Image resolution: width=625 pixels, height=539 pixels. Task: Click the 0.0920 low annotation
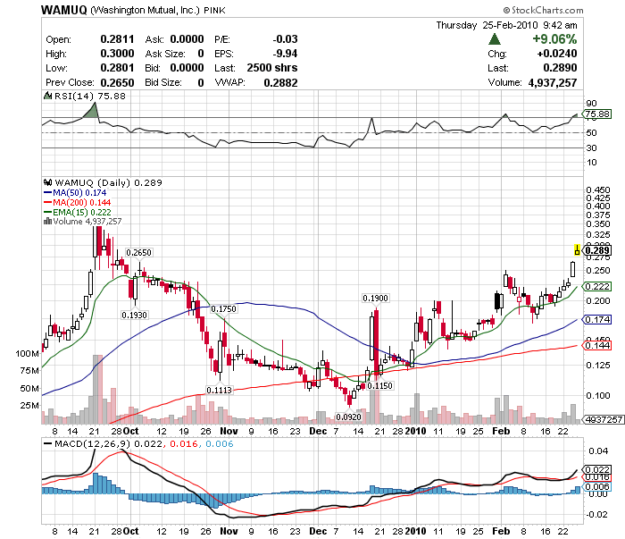[x=349, y=417]
